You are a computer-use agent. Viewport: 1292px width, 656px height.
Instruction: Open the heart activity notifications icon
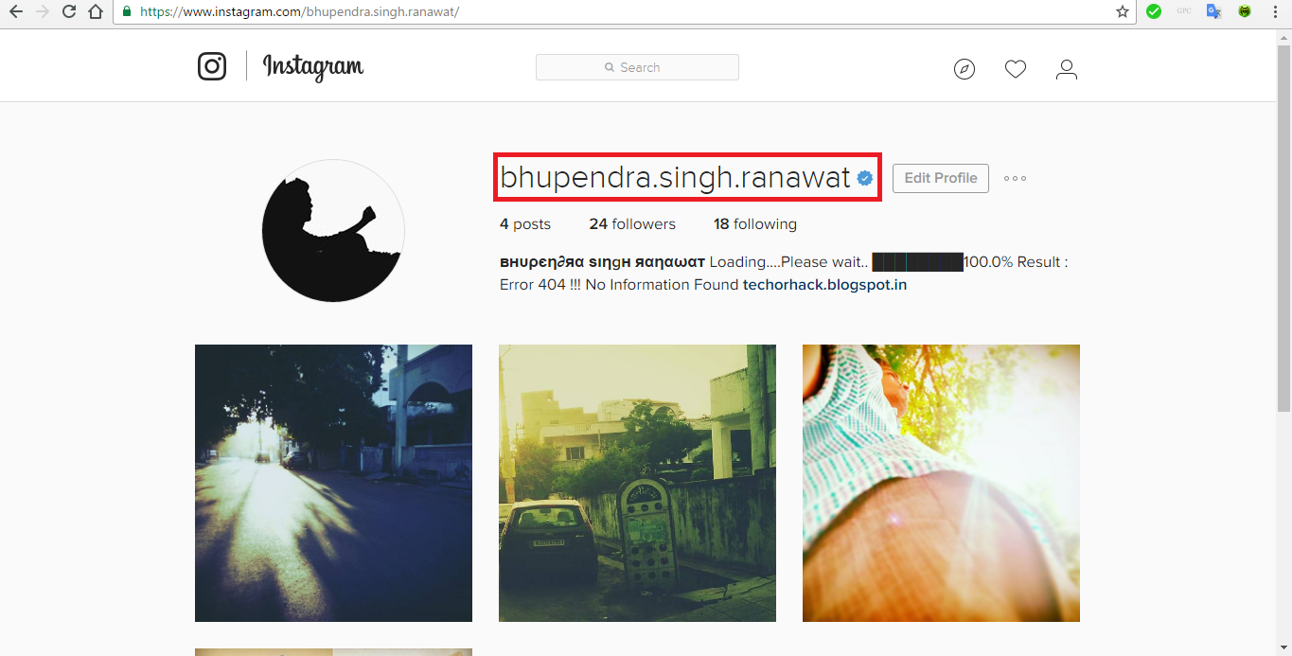[1016, 69]
